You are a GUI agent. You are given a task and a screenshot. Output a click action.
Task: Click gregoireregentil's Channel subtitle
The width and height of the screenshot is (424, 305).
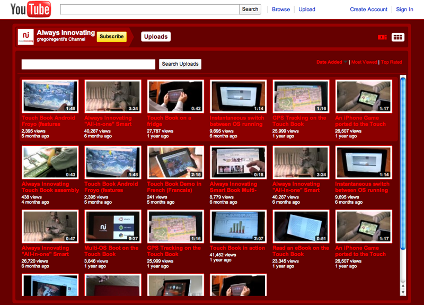coord(61,39)
